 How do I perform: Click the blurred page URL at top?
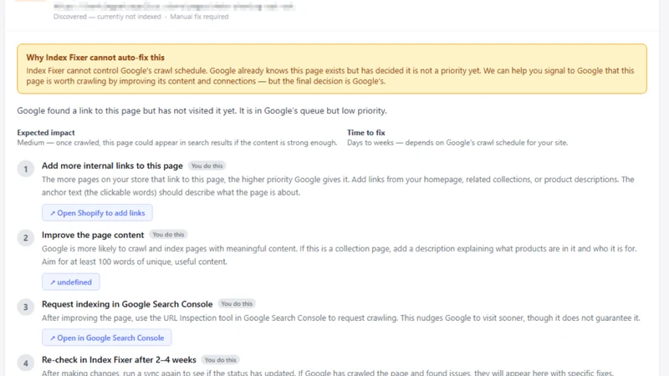[x=174, y=7]
